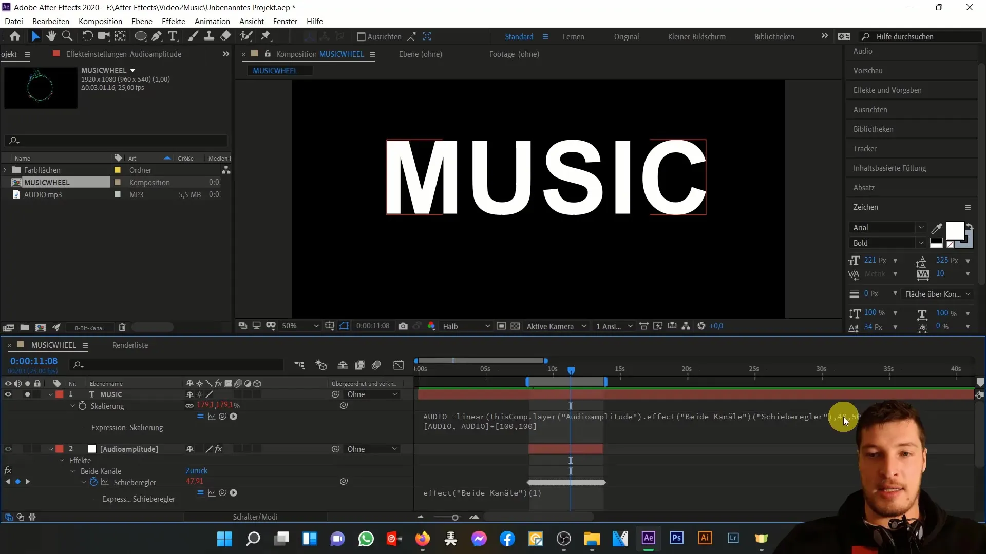
Task: Click the white fill color swatch
Action: click(955, 230)
